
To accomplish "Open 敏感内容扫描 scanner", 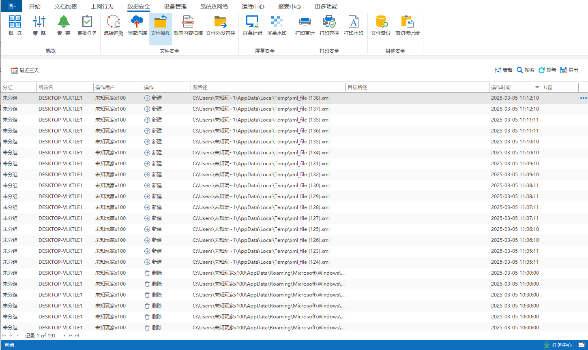I will pyautogui.click(x=188, y=26).
